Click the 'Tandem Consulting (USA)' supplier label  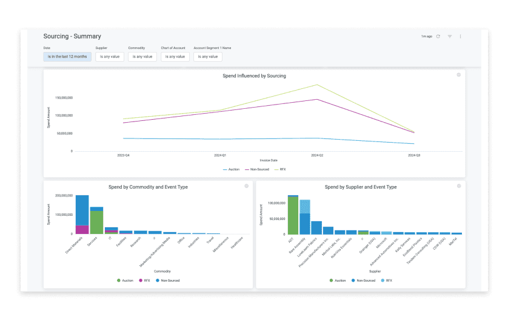point(420,251)
